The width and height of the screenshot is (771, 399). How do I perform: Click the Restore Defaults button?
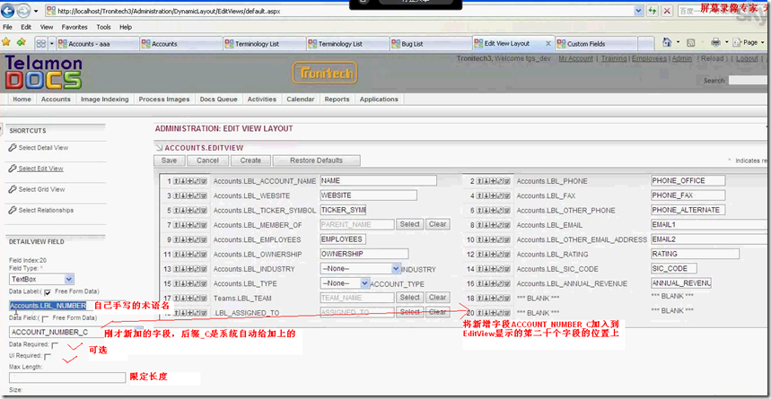[315, 160]
